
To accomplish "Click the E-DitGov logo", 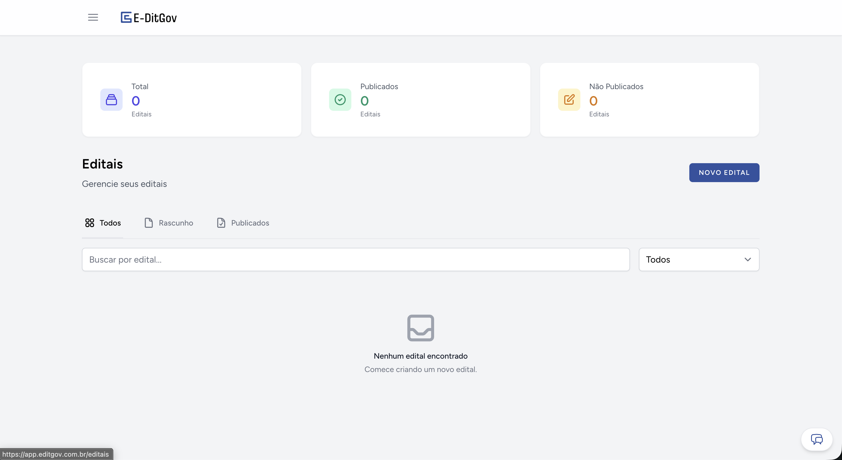I will coord(149,18).
